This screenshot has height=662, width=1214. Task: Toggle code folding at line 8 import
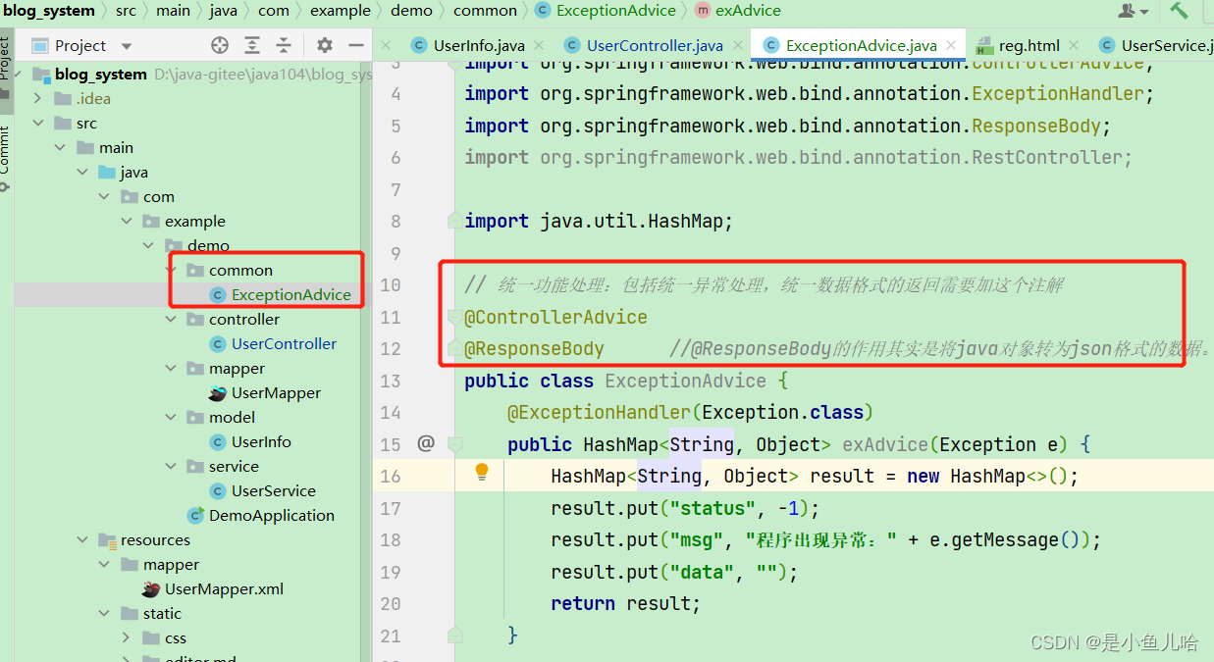click(454, 221)
